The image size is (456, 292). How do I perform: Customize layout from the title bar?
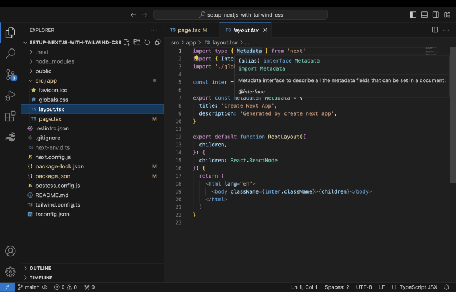point(447,15)
